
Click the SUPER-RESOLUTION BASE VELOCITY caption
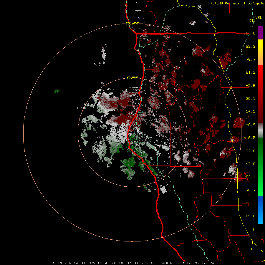[134, 263]
